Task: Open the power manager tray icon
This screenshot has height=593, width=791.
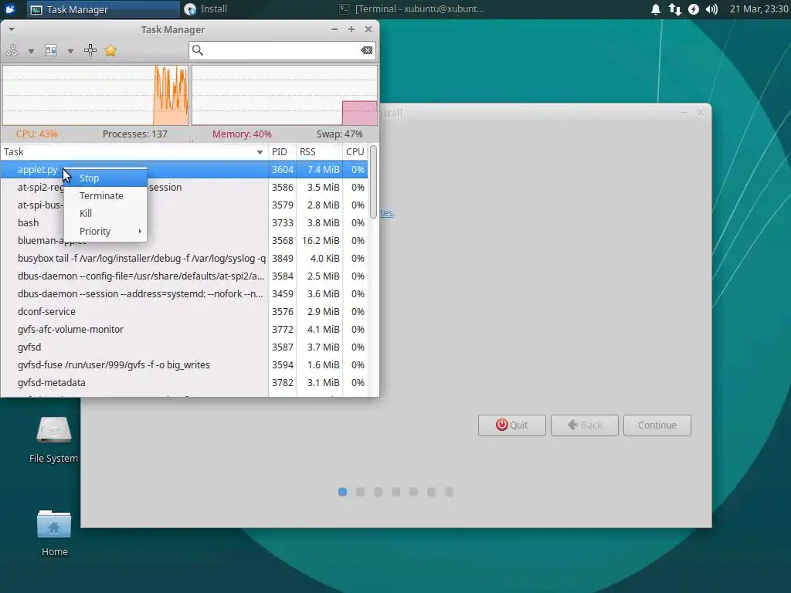Action: [x=694, y=9]
